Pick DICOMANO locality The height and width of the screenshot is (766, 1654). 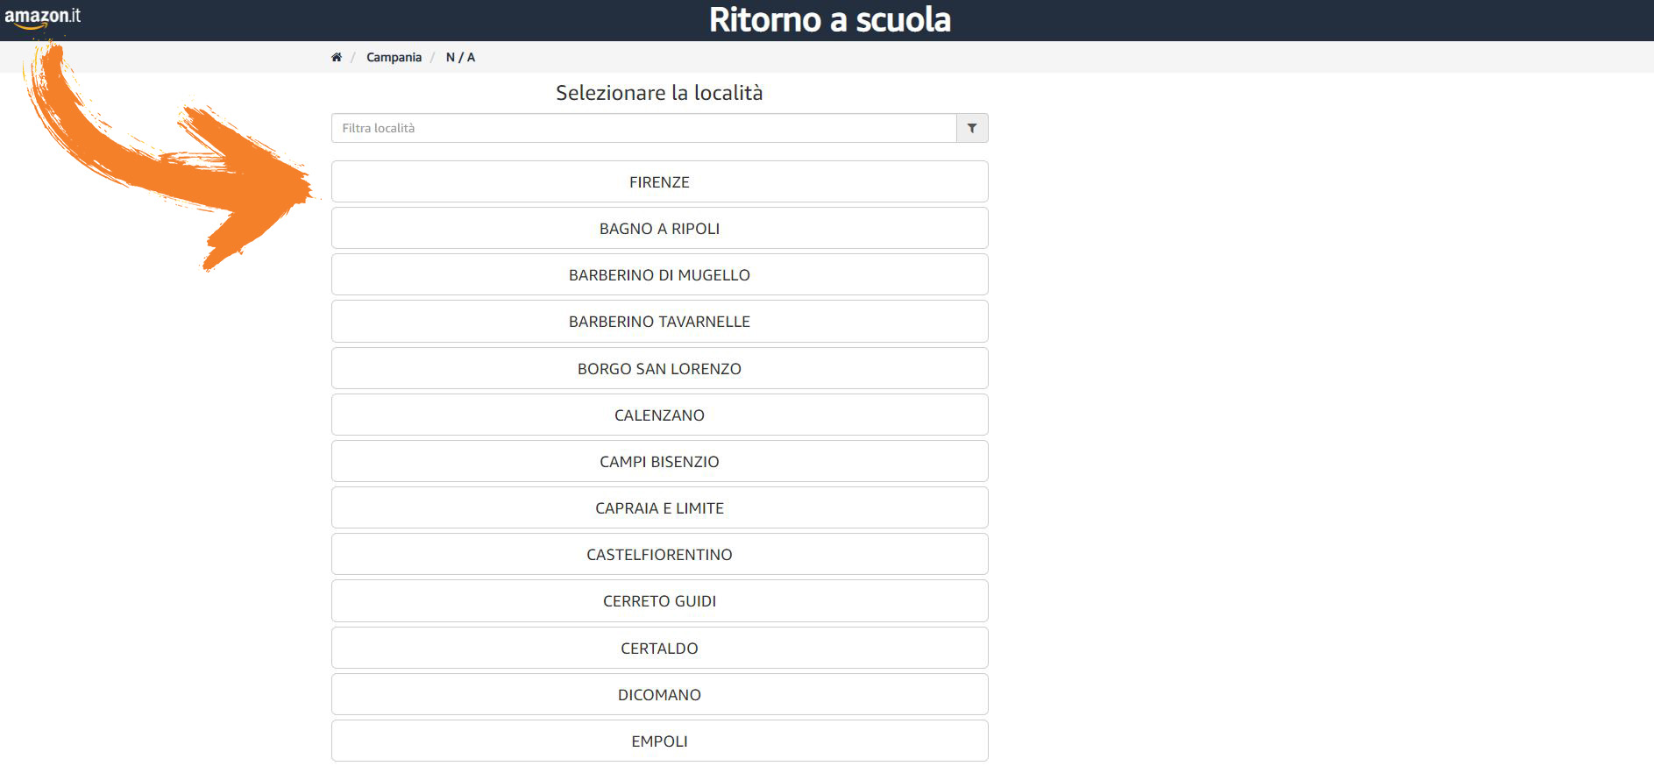[x=660, y=694]
